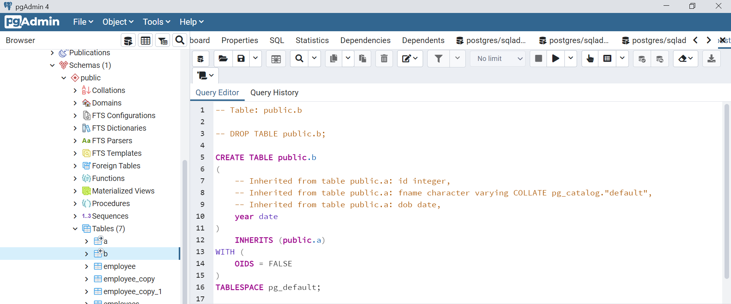Open the Tools menu
The width and height of the screenshot is (731, 304).
[x=156, y=22]
